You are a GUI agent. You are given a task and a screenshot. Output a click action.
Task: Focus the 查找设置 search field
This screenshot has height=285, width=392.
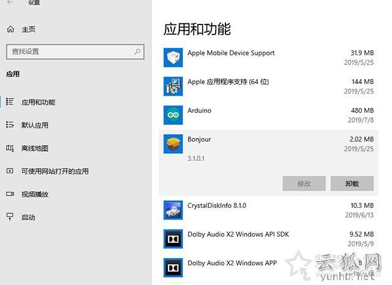click(x=75, y=52)
